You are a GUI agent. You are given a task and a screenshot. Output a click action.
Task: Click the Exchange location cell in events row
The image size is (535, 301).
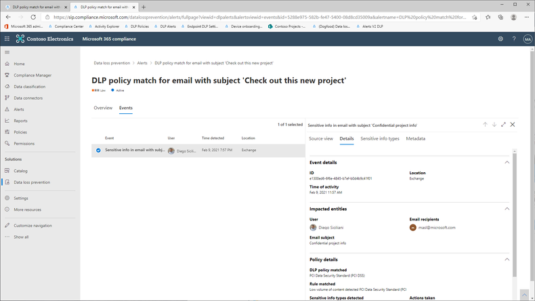(x=249, y=150)
